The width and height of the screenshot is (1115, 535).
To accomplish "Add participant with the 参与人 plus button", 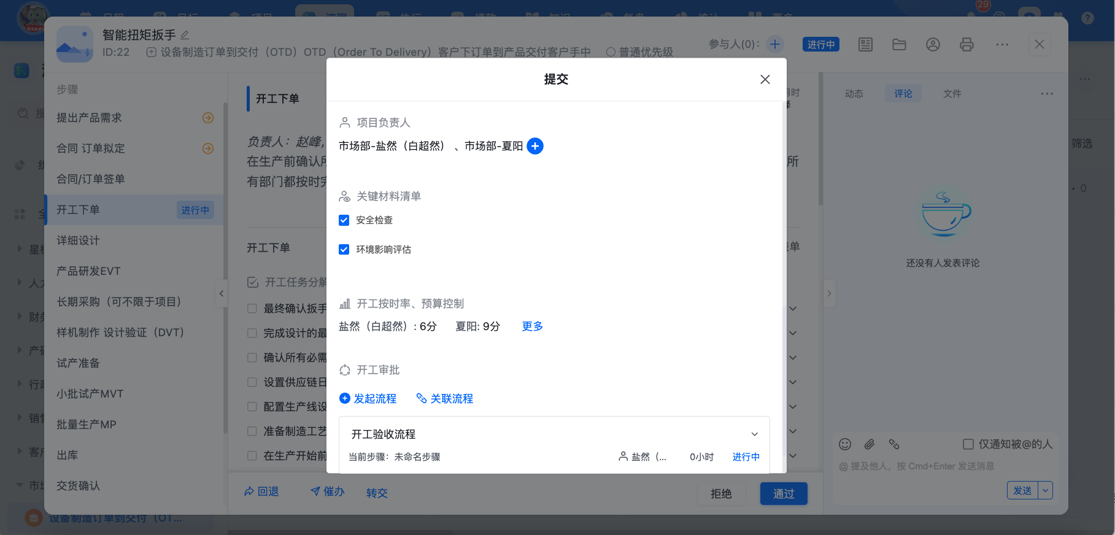I will (775, 44).
